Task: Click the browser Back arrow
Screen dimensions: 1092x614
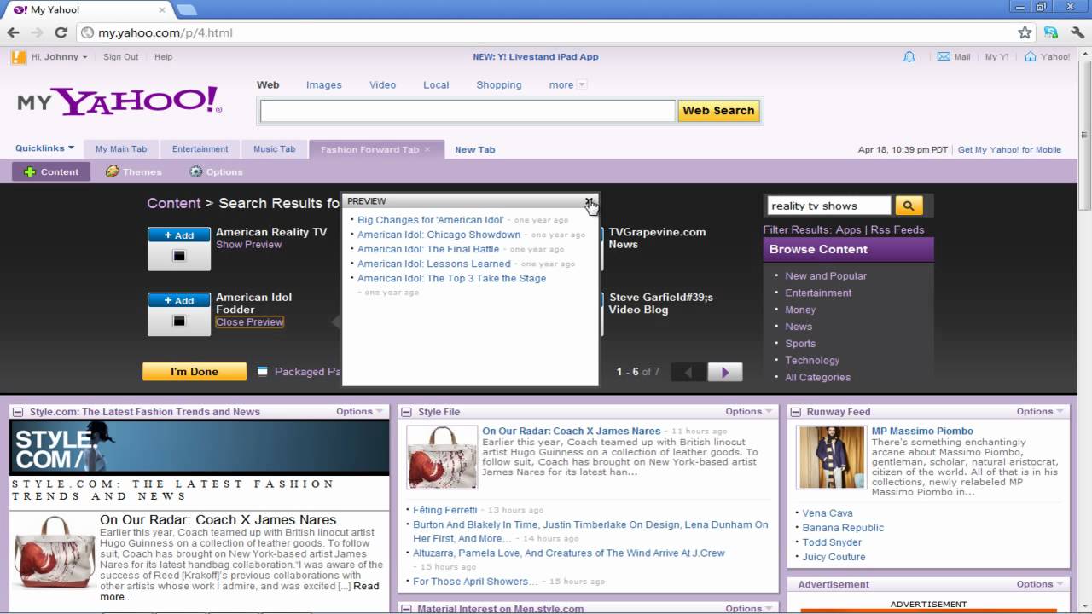Action: (13, 32)
